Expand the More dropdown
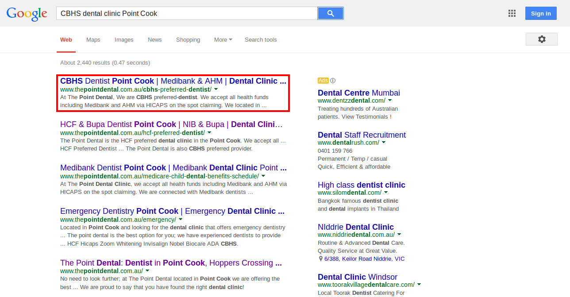570x297 pixels. (223, 39)
